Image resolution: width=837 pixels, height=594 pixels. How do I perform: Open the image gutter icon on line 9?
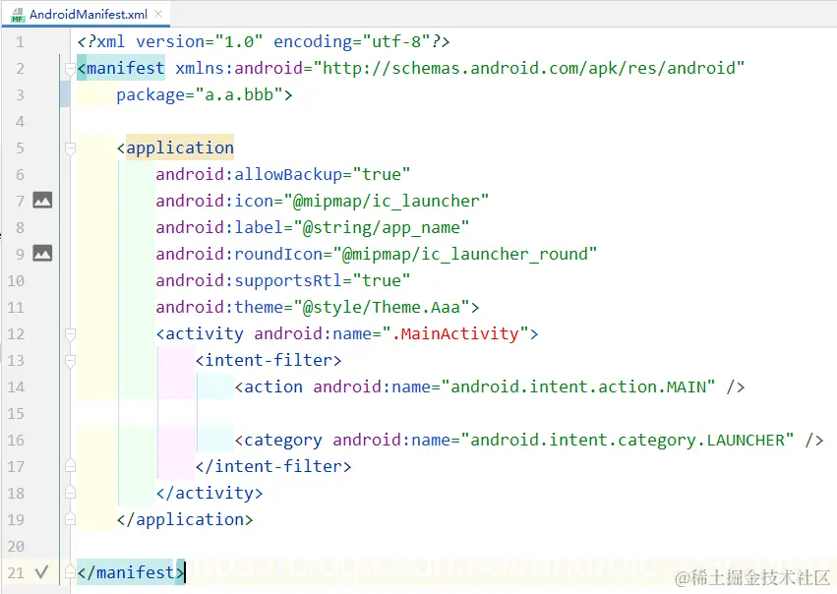coord(42,253)
